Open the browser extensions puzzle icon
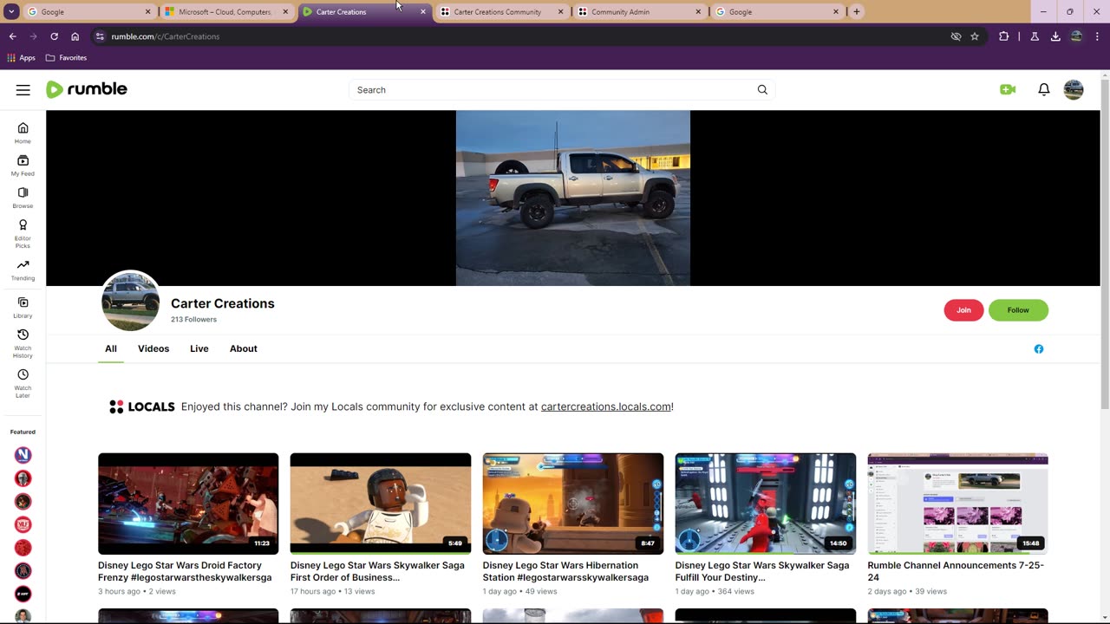The width and height of the screenshot is (1110, 624). click(1004, 36)
